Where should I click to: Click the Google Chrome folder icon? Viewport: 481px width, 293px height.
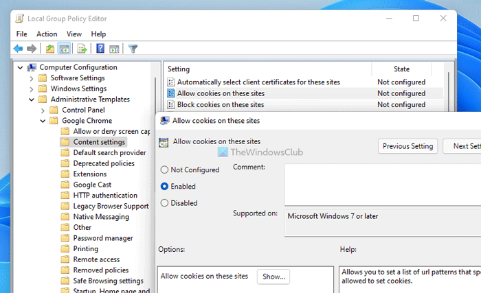tap(54, 121)
